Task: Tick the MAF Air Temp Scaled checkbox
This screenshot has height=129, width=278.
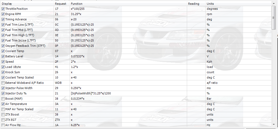Action: tap(3, 109)
